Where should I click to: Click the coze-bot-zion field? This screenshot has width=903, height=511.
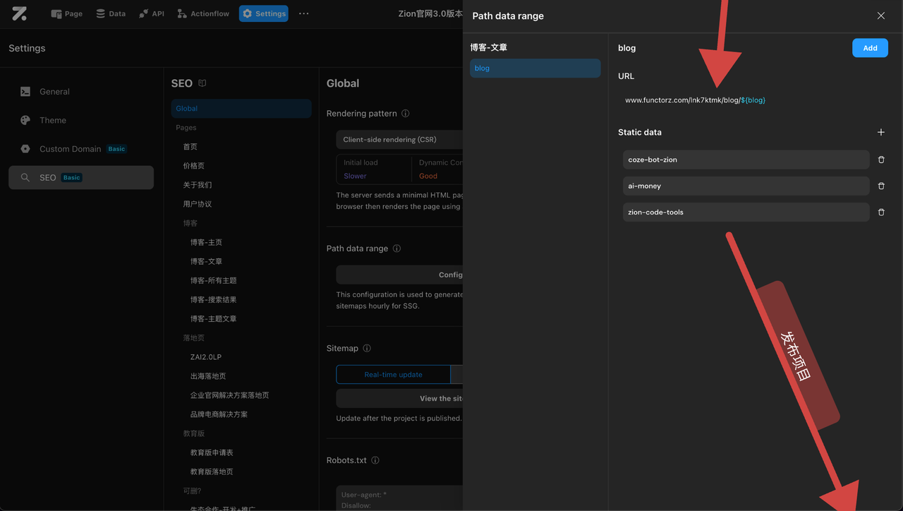[x=746, y=160]
